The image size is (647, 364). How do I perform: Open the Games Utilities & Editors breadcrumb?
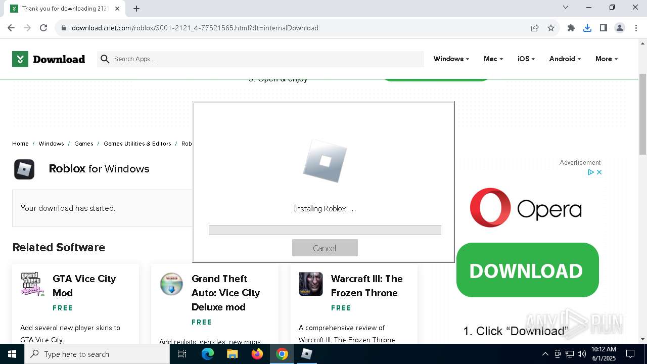coord(137,144)
